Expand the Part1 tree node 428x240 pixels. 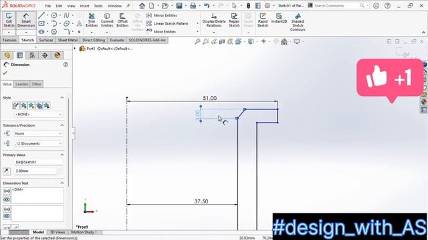pyautogui.click(x=74, y=49)
